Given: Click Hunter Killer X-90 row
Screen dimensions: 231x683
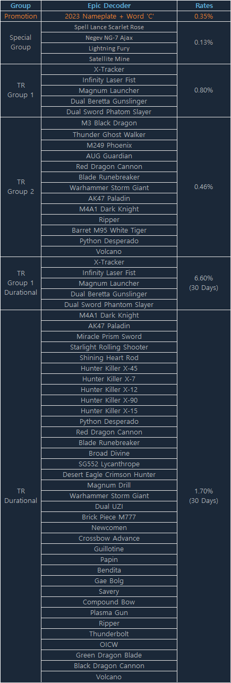Looking at the screenshot, I should [109, 400].
